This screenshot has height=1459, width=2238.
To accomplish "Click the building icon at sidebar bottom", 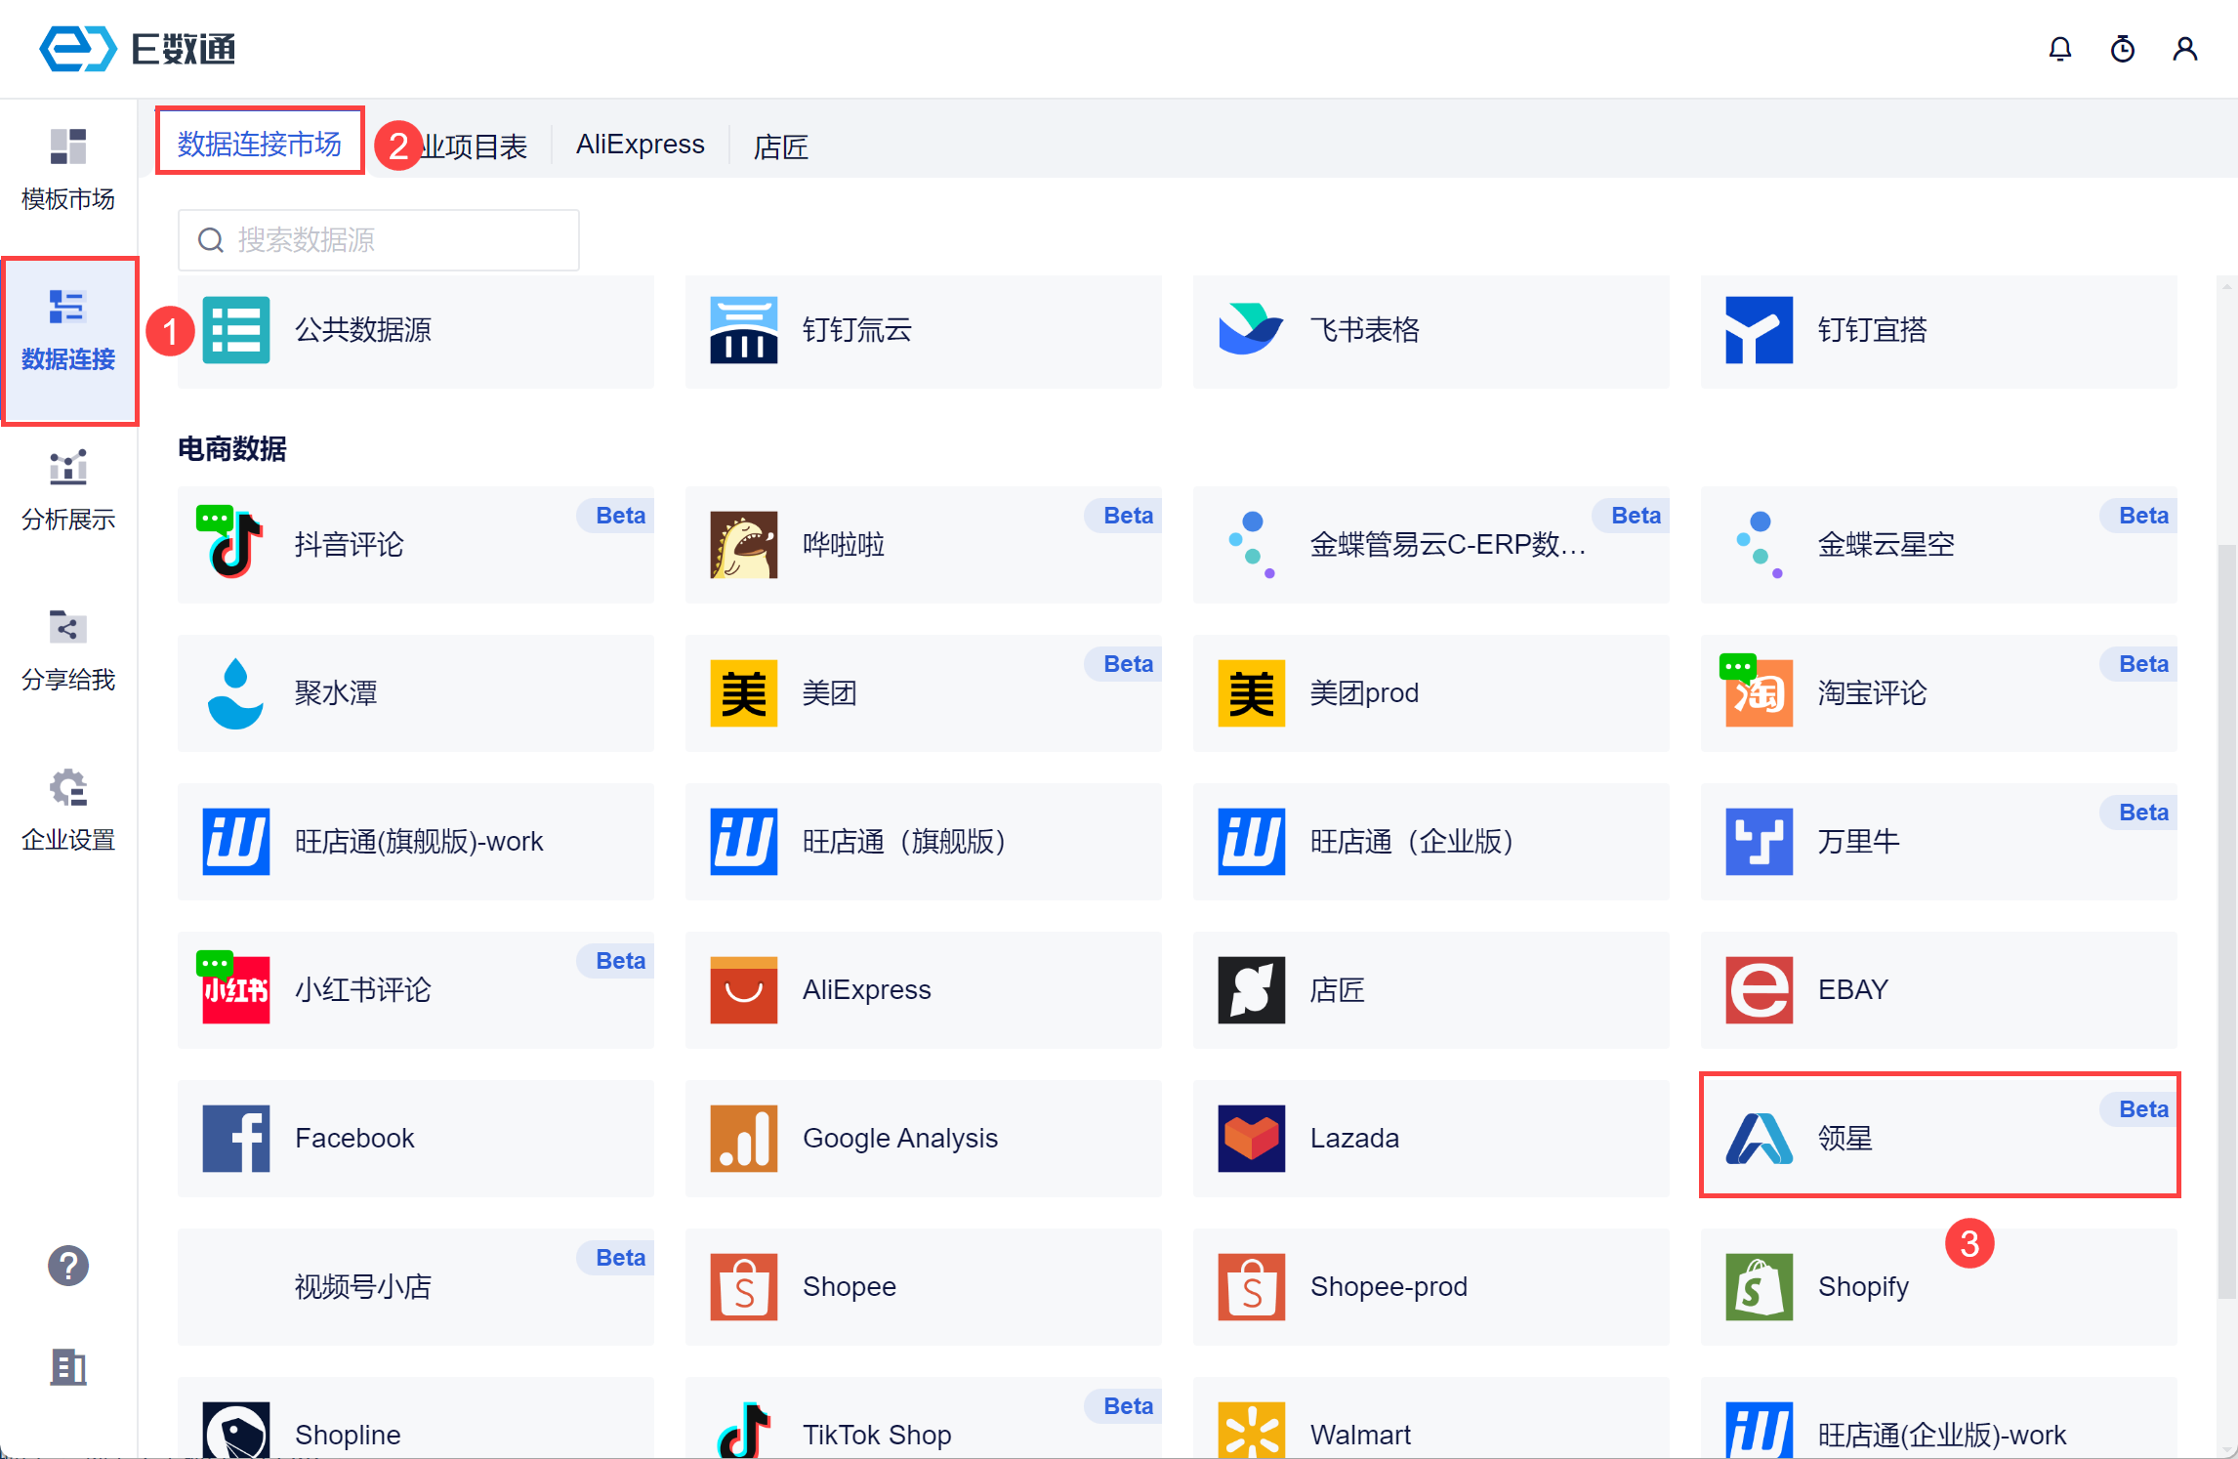I will (x=68, y=1367).
